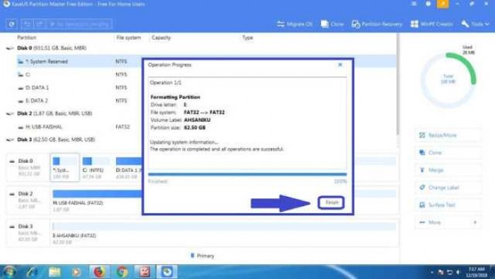Select the System Reserved block in disk map
The image size is (495, 279).
coord(65,167)
